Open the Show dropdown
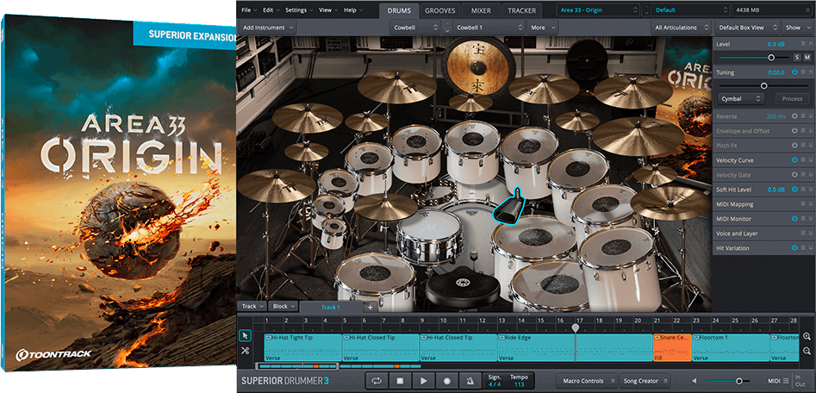The height and width of the screenshot is (393, 816). point(797,28)
